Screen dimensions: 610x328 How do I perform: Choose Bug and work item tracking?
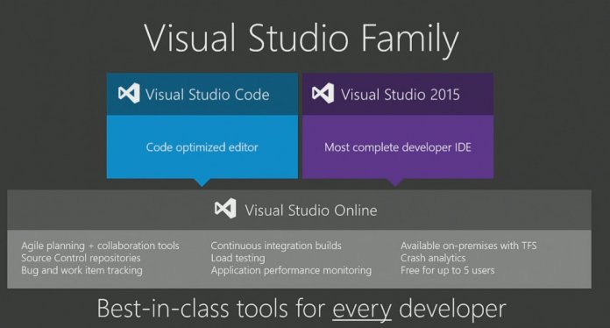82,270
